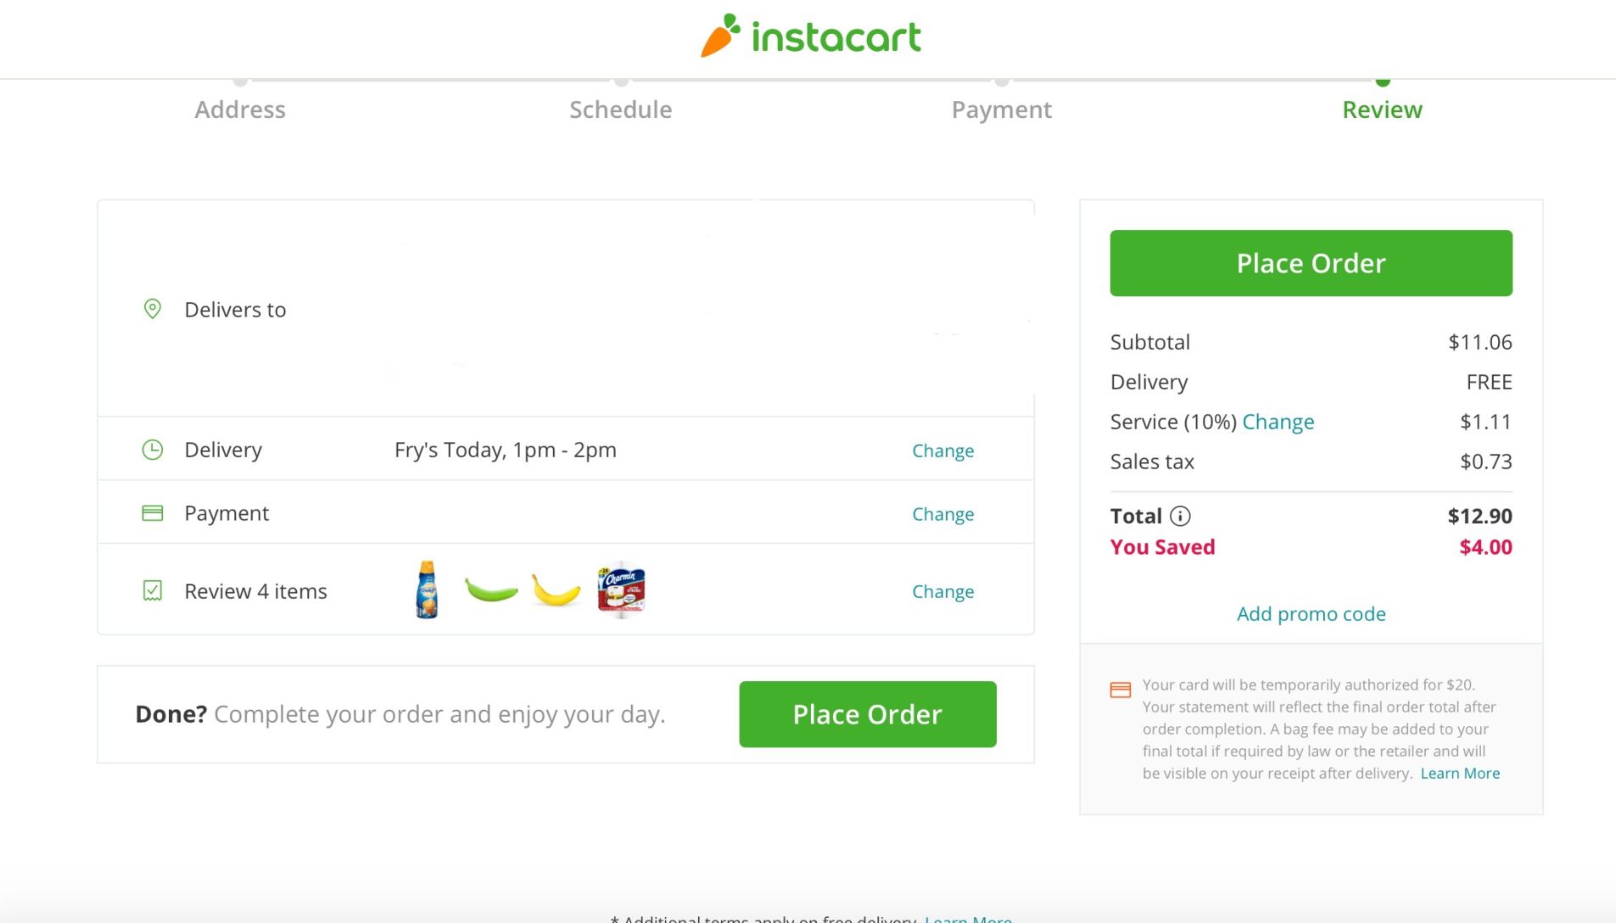
Task: Change the Fry's delivery time slot
Action: (942, 450)
